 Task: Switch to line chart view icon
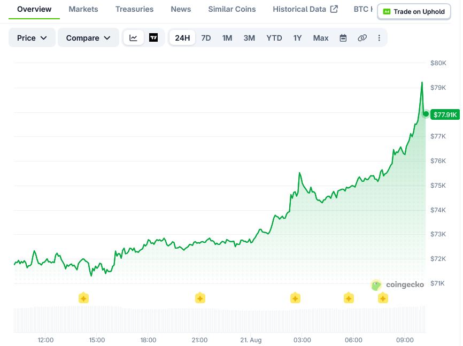tap(133, 38)
